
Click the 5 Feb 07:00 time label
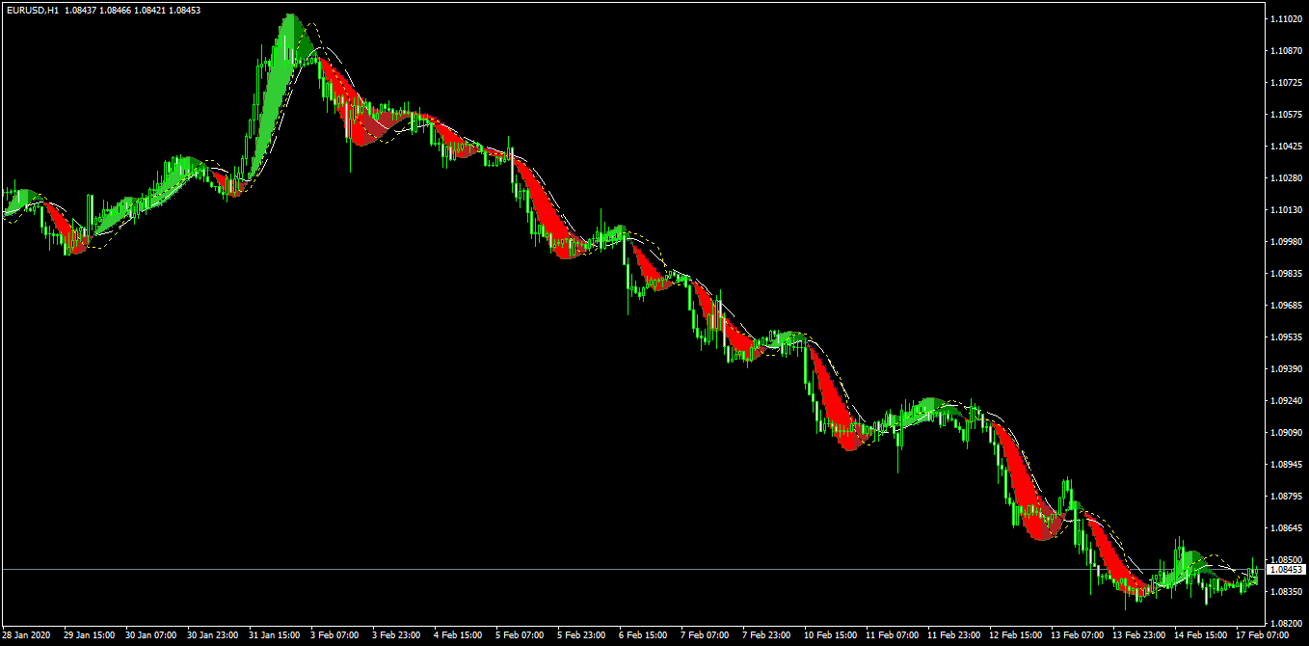click(x=521, y=636)
